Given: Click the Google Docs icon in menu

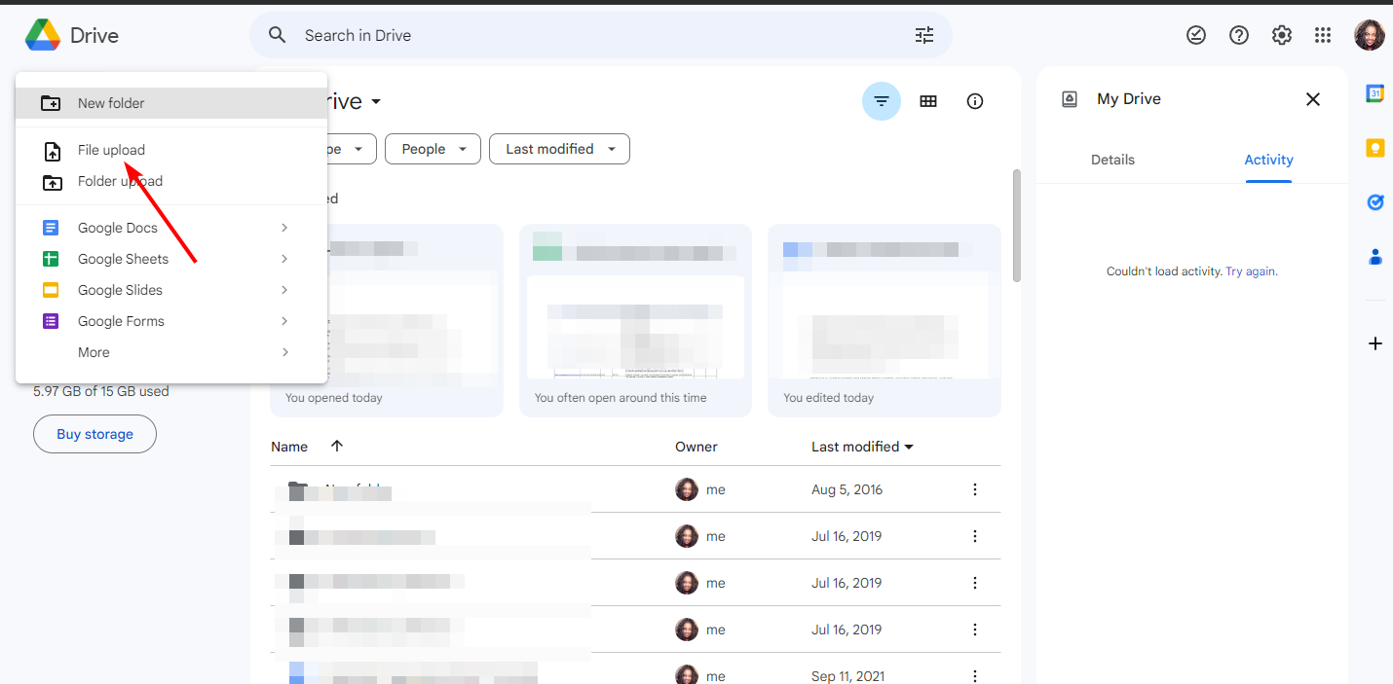Looking at the screenshot, I should [x=51, y=228].
